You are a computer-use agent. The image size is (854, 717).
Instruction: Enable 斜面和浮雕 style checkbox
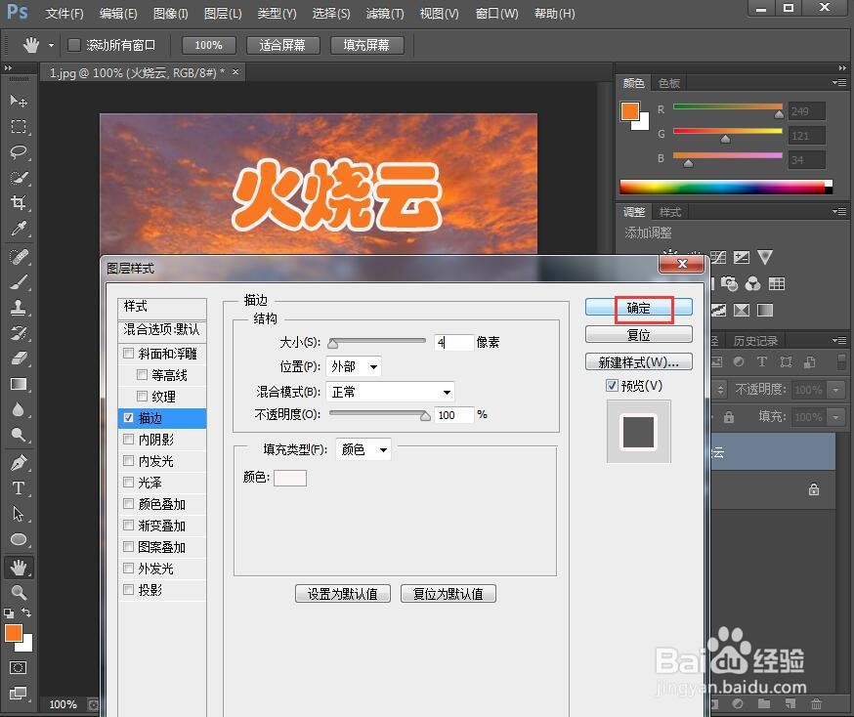tap(129, 354)
